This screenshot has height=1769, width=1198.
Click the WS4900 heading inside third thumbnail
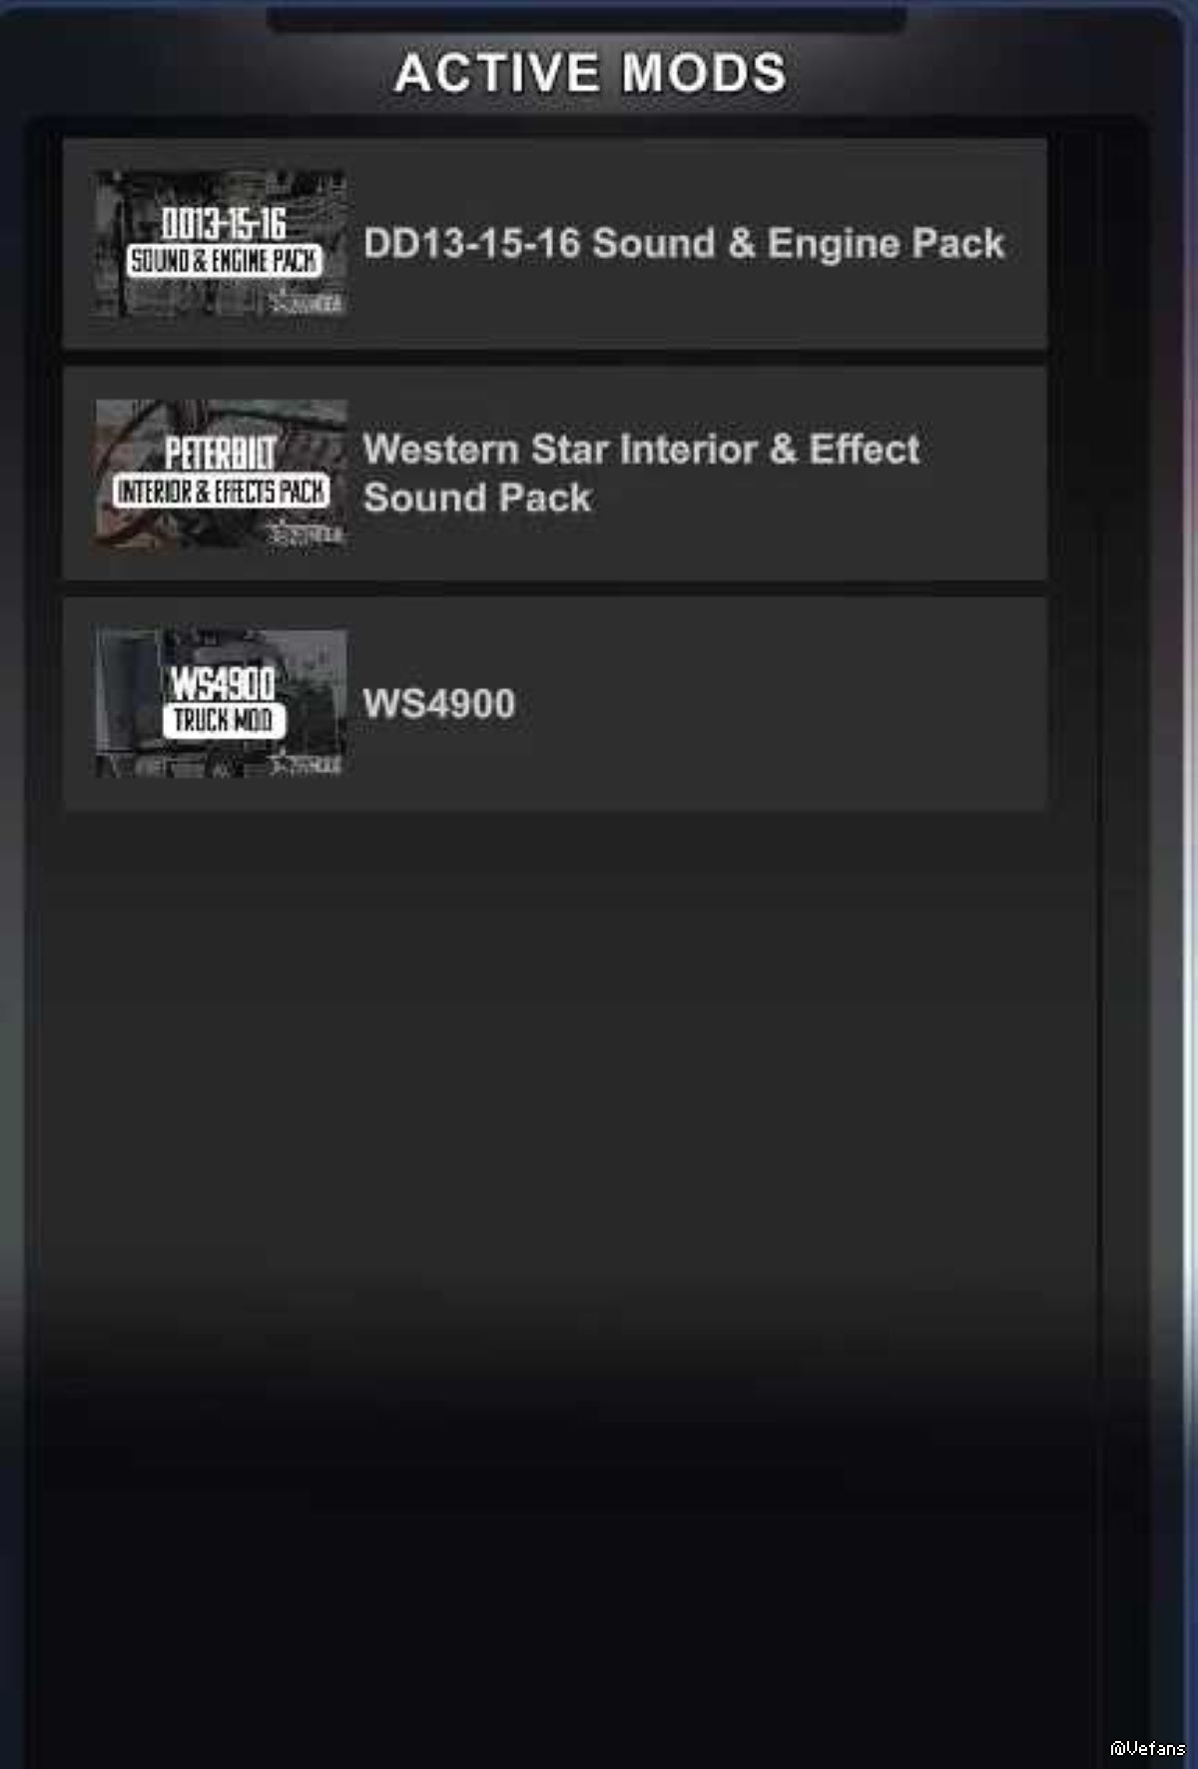click(222, 683)
